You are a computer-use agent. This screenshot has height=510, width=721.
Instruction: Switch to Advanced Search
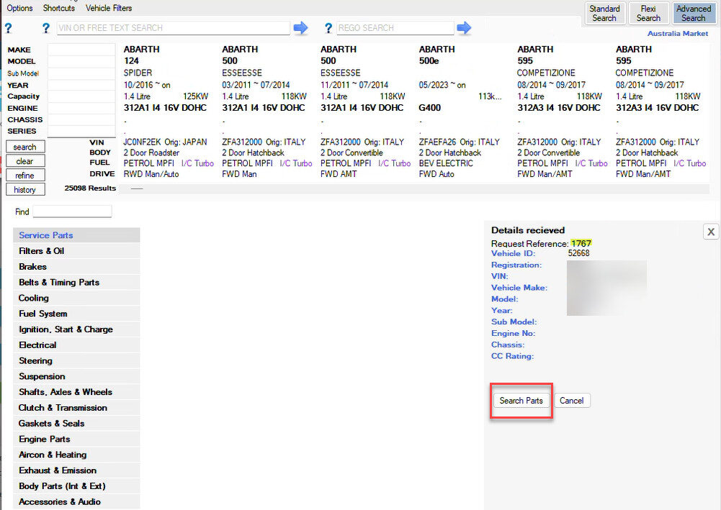[x=693, y=14]
